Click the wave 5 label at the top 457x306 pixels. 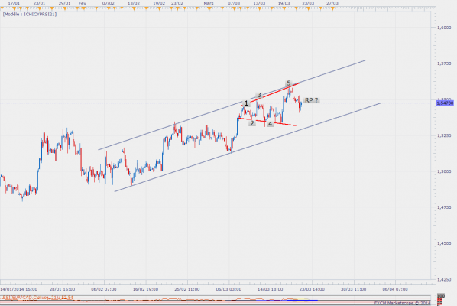click(x=289, y=83)
